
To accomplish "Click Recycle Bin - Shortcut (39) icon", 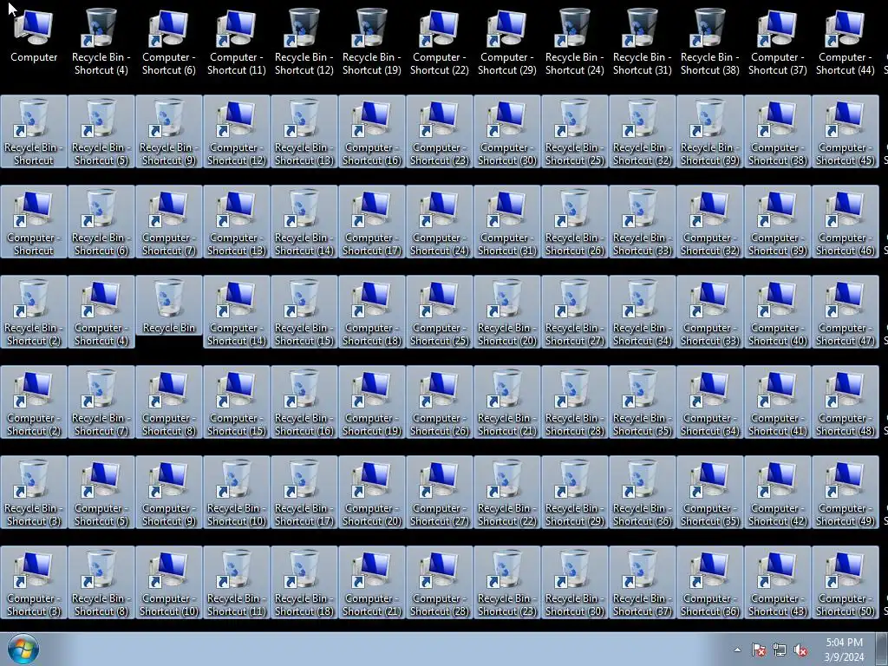I will pos(710,131).
